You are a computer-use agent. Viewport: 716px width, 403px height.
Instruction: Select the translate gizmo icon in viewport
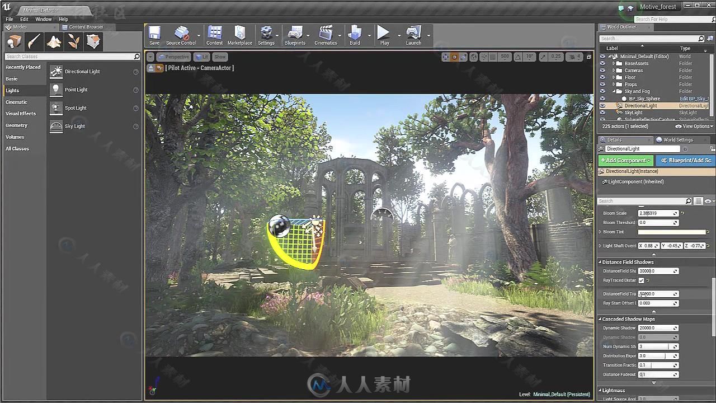[445, 57]
